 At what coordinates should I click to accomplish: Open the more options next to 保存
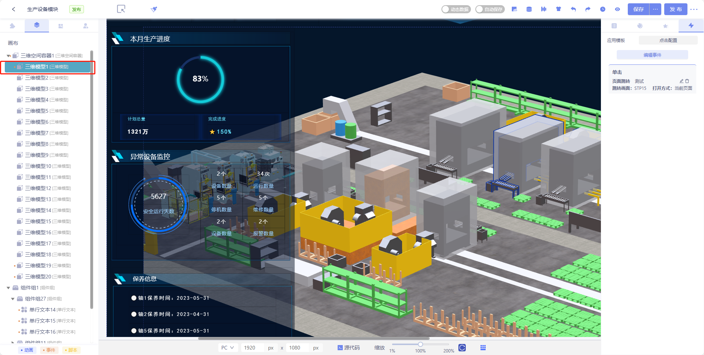(655, 9)
